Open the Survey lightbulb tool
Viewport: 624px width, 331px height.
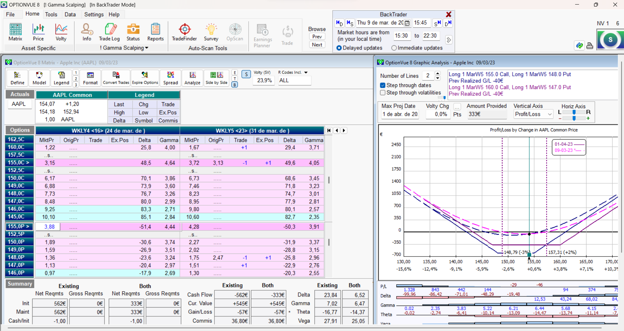[x=211, y=32]
